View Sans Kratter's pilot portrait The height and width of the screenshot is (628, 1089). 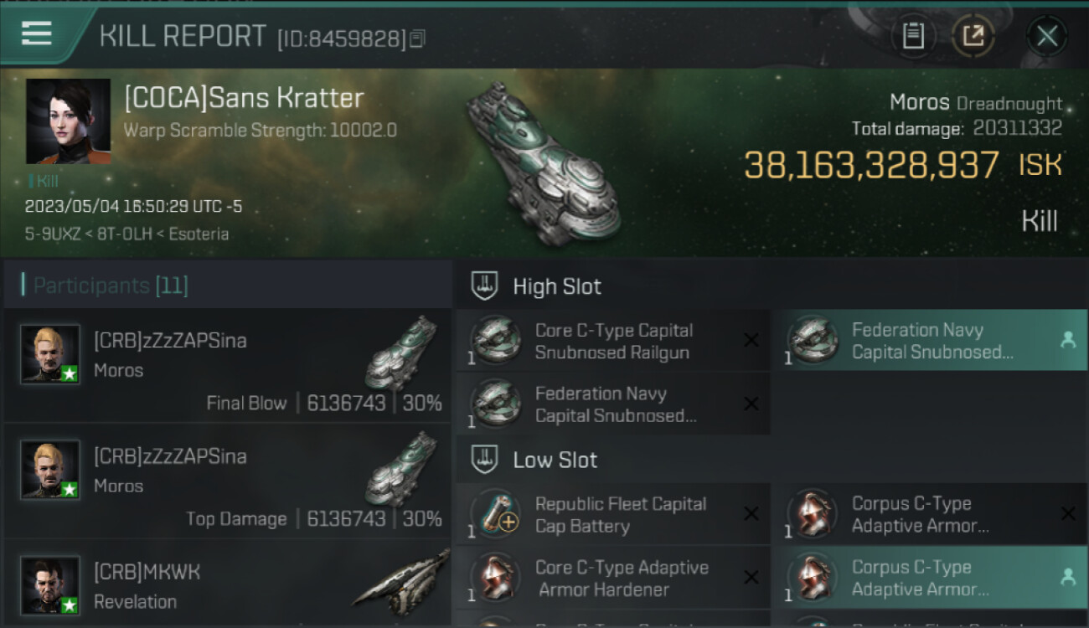coord(68,121)
